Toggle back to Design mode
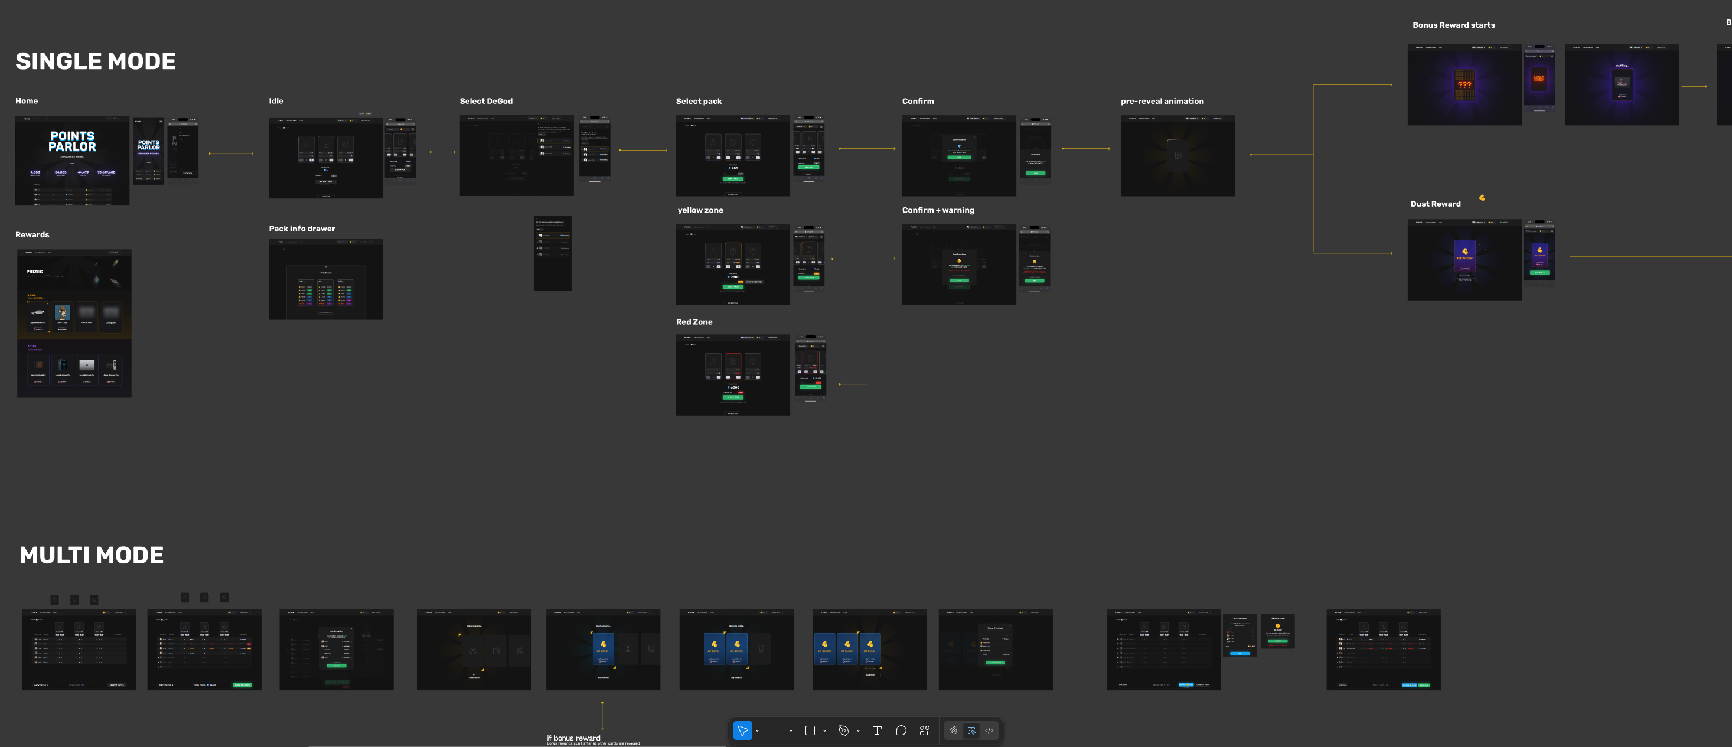The height and width of the screenshot is (747, 1732). tap(971, 730)
